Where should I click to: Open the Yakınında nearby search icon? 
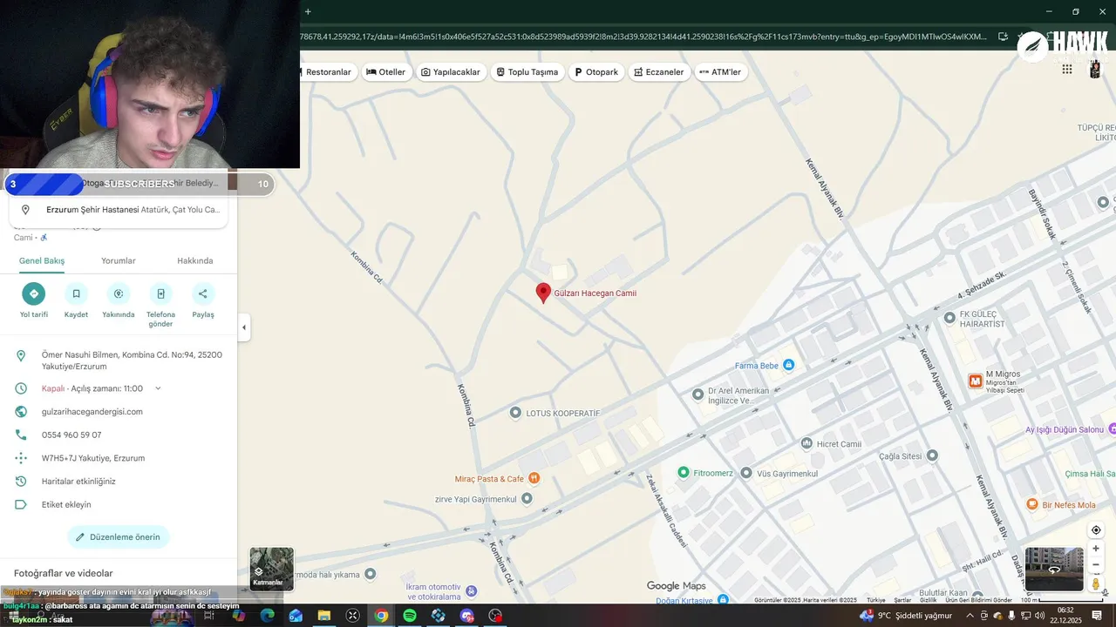119,293
